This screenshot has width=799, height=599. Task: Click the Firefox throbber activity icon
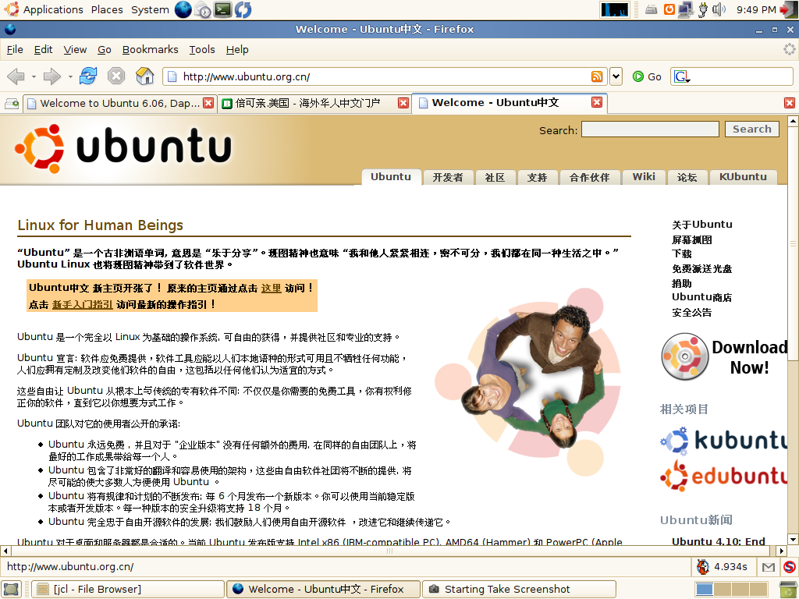790,49
